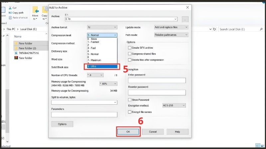The width and height of the screenshot is (266, 149).
Task: Click the large icons view in status bar
Action: (263, 145)
